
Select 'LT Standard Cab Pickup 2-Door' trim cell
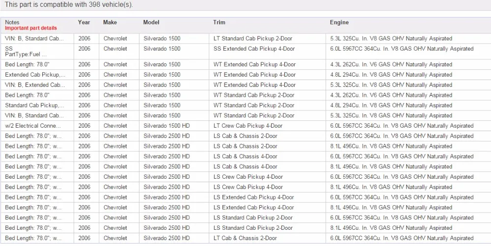coord(253,39)
